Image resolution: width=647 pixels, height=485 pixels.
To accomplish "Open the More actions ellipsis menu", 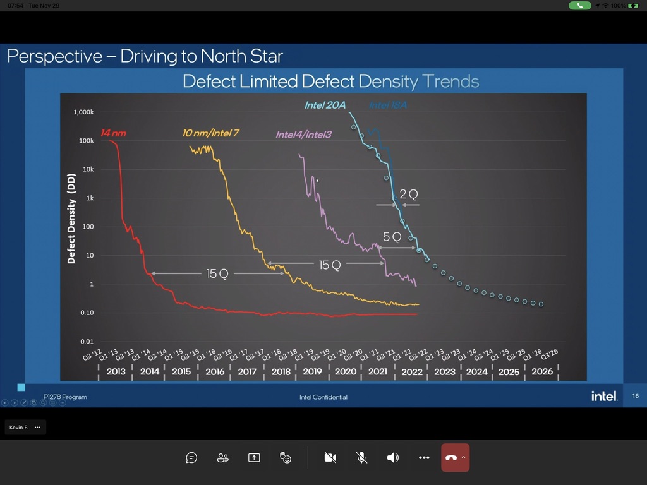I will (x=424, y=458).
